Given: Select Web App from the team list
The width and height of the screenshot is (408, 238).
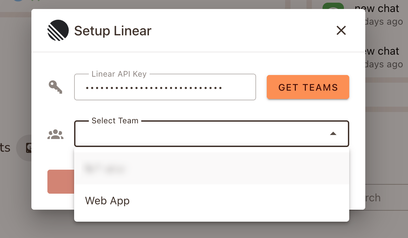Looking at the screenshot, I should (x=107, y=201).
